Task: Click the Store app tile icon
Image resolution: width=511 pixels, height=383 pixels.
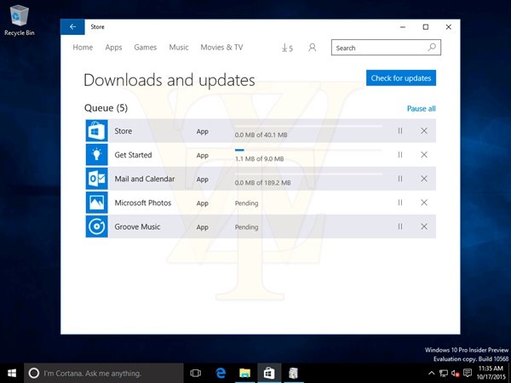Action: [96, 131]
